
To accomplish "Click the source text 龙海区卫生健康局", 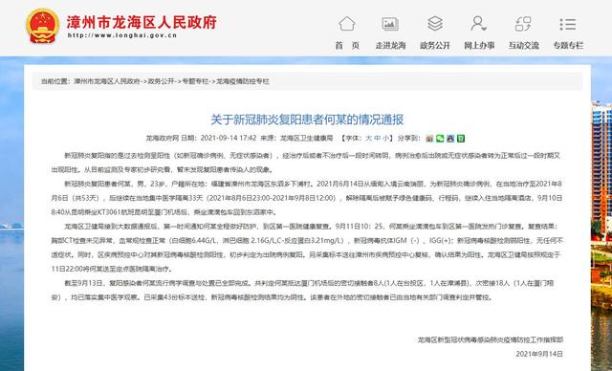I will [x=306, y=138].
